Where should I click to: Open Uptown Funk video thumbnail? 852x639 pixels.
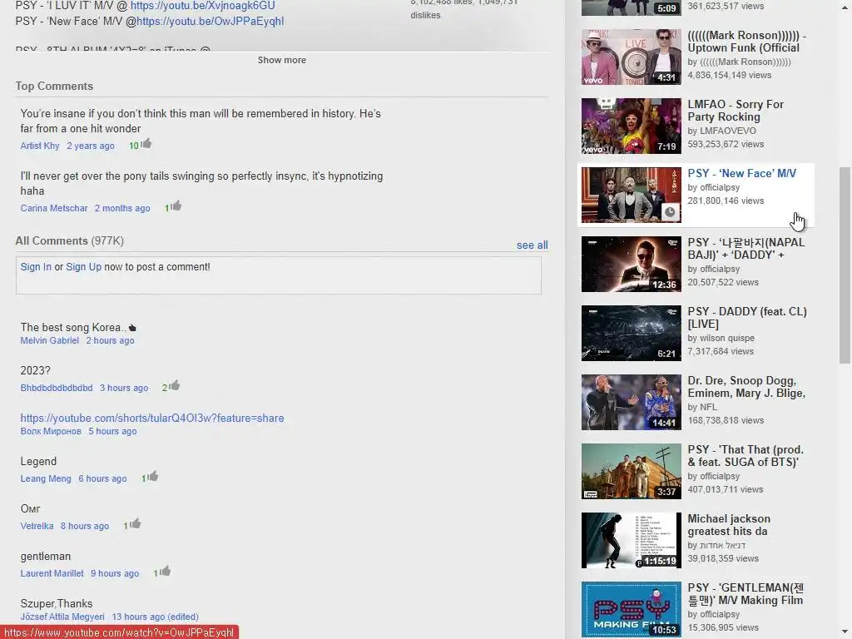[631, 57]
